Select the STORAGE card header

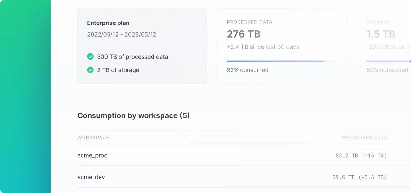coord(378,22)
